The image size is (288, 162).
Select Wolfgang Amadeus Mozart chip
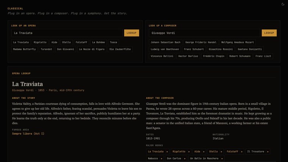coord(238,42)
